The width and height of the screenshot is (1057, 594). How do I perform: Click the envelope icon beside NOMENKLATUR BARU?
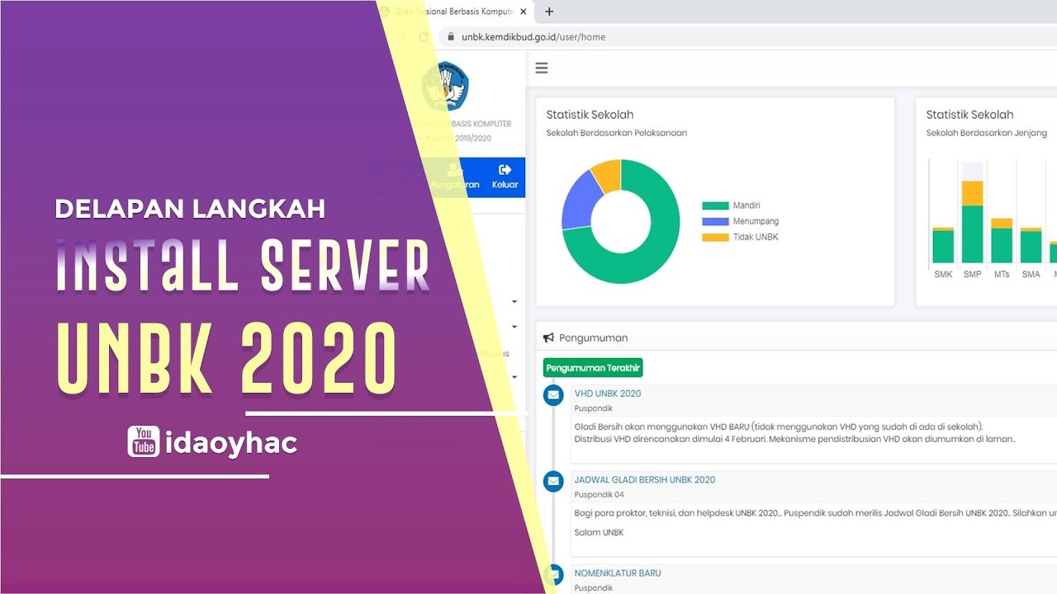[x=553, y=574]
